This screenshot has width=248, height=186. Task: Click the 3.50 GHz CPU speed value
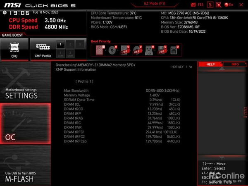(x=55, y=20)
